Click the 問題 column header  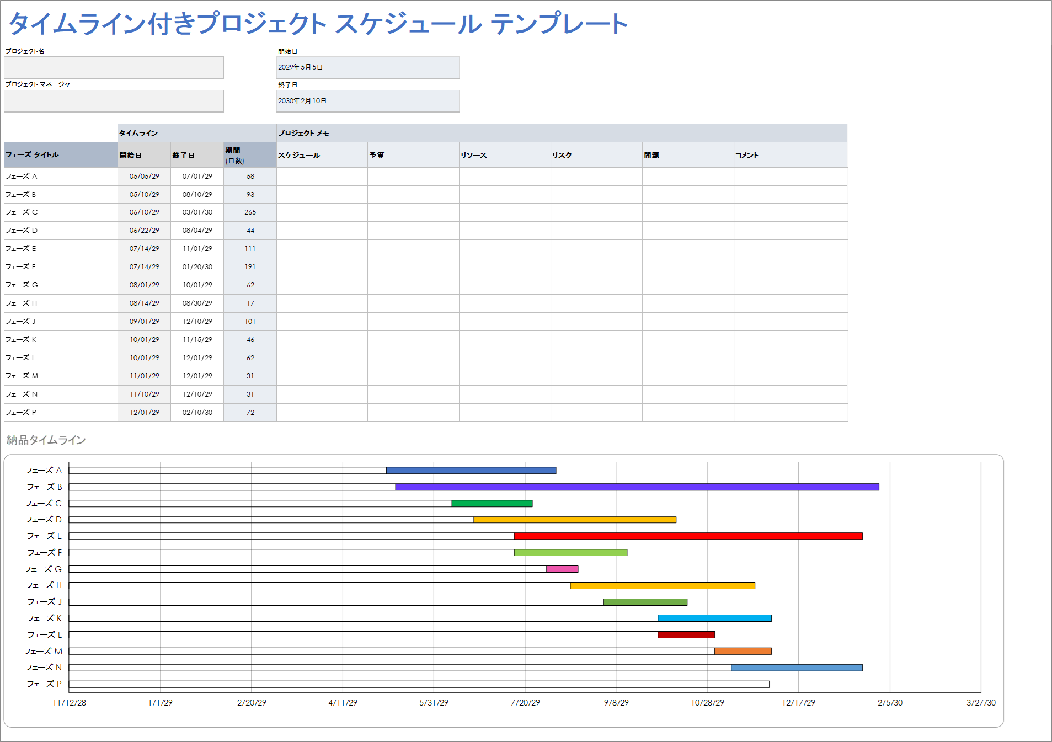(688, 155)
